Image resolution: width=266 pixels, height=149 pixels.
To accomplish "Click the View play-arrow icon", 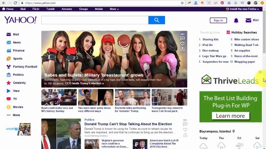I will 8,91.
